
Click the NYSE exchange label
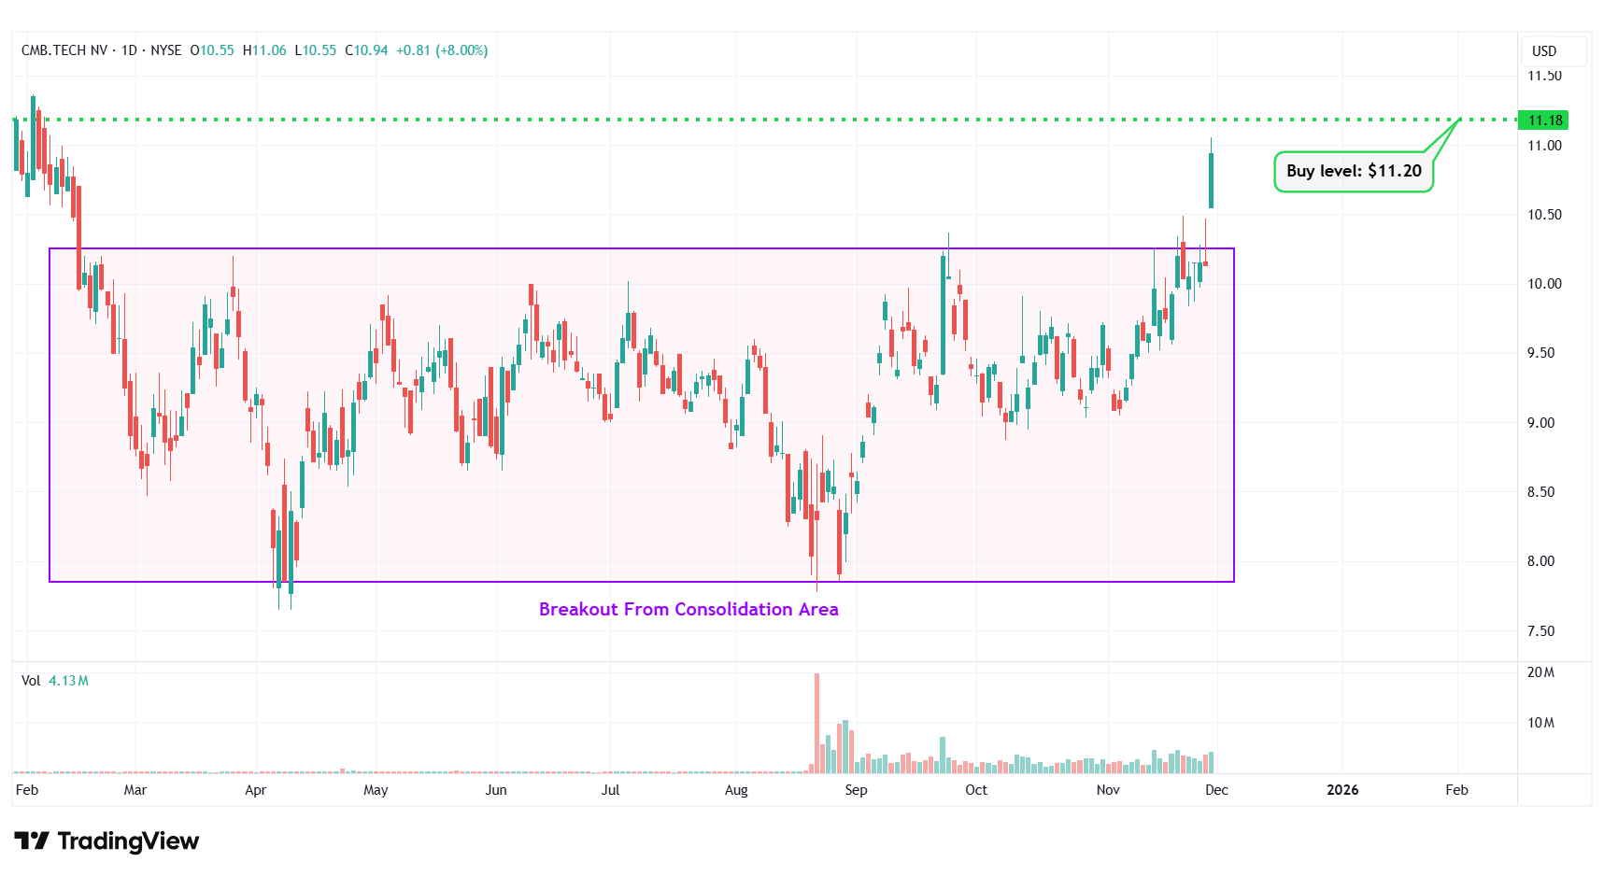click(x=166, y=50)
